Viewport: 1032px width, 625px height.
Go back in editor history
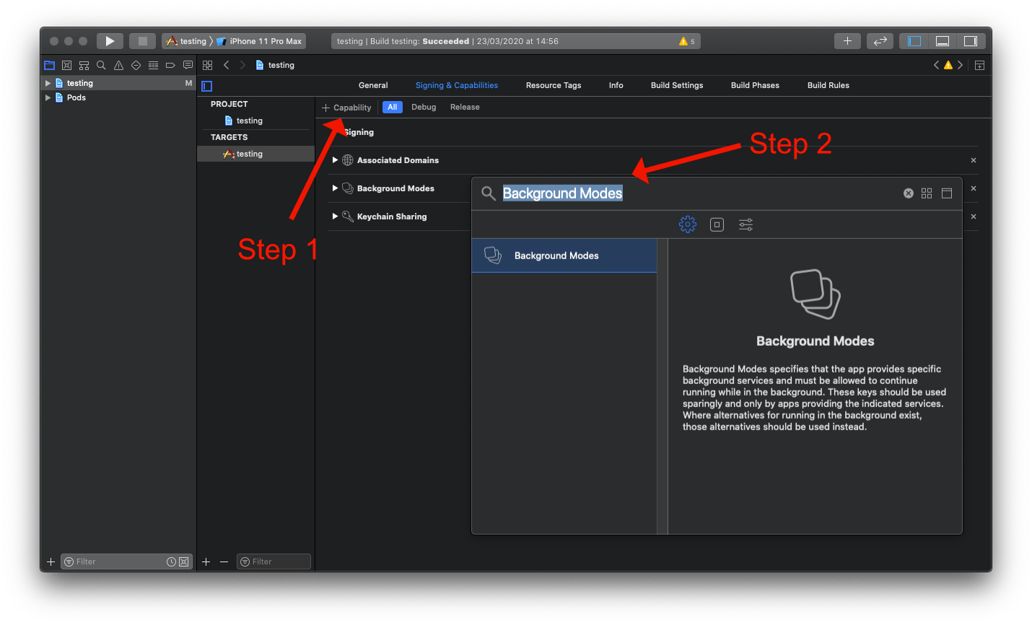point(226,65)
